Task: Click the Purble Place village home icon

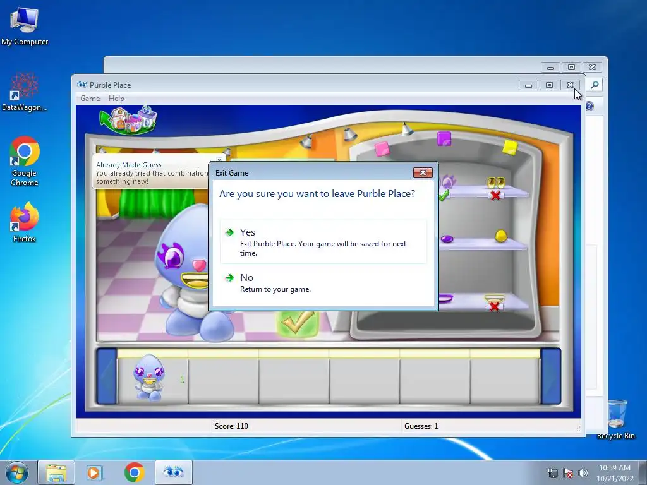Action: click(129, 120)
